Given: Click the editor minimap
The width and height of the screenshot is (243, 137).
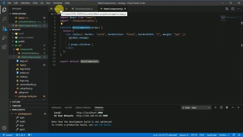Looking at the screenshot, I should click(x=230, y=18).
